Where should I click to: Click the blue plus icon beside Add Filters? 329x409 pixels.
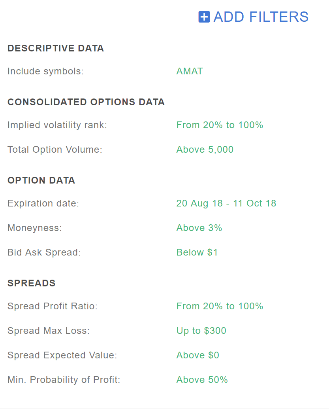[x=204, y=17]
